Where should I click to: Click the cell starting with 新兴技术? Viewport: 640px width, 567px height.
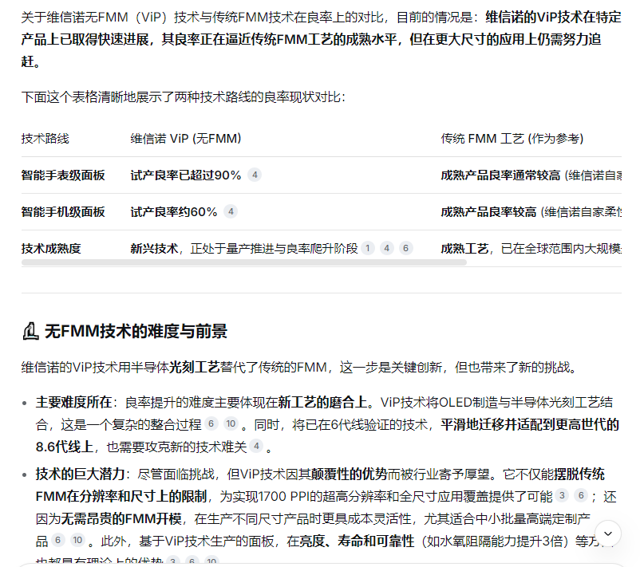[x=244, y=249]
